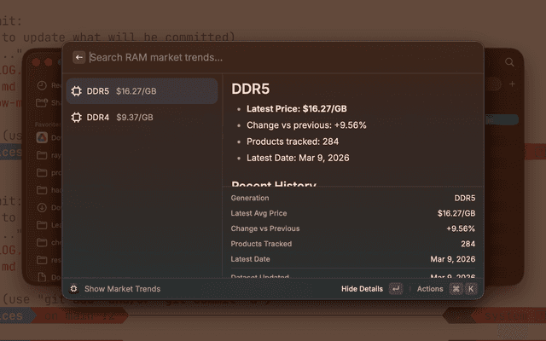Viewport: 546px width, 341px height.
Task: Select the DDR4 $9.37/GB list entry
Action: click(x=141, y=117)
